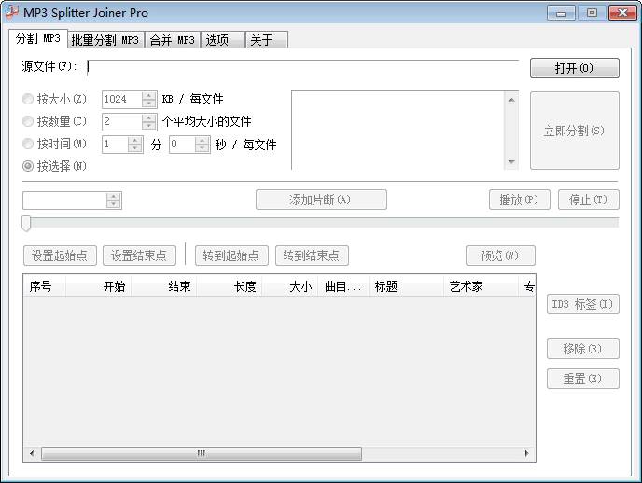Click the ID3 标签(I) button
This screenshot has height=483, width=642.
point(582,304)
